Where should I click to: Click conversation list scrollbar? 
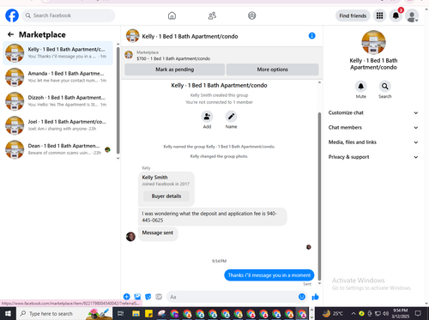118,100
